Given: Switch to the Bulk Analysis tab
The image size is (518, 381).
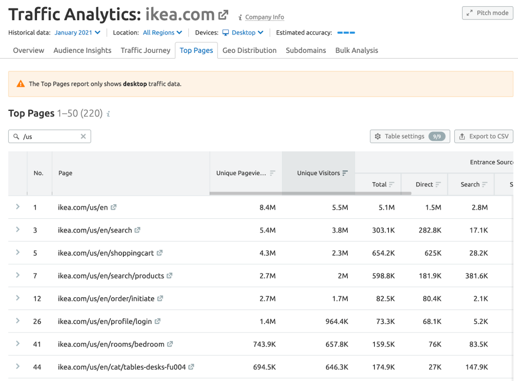Looking at the screenshot, I should (x=357, y=50).
